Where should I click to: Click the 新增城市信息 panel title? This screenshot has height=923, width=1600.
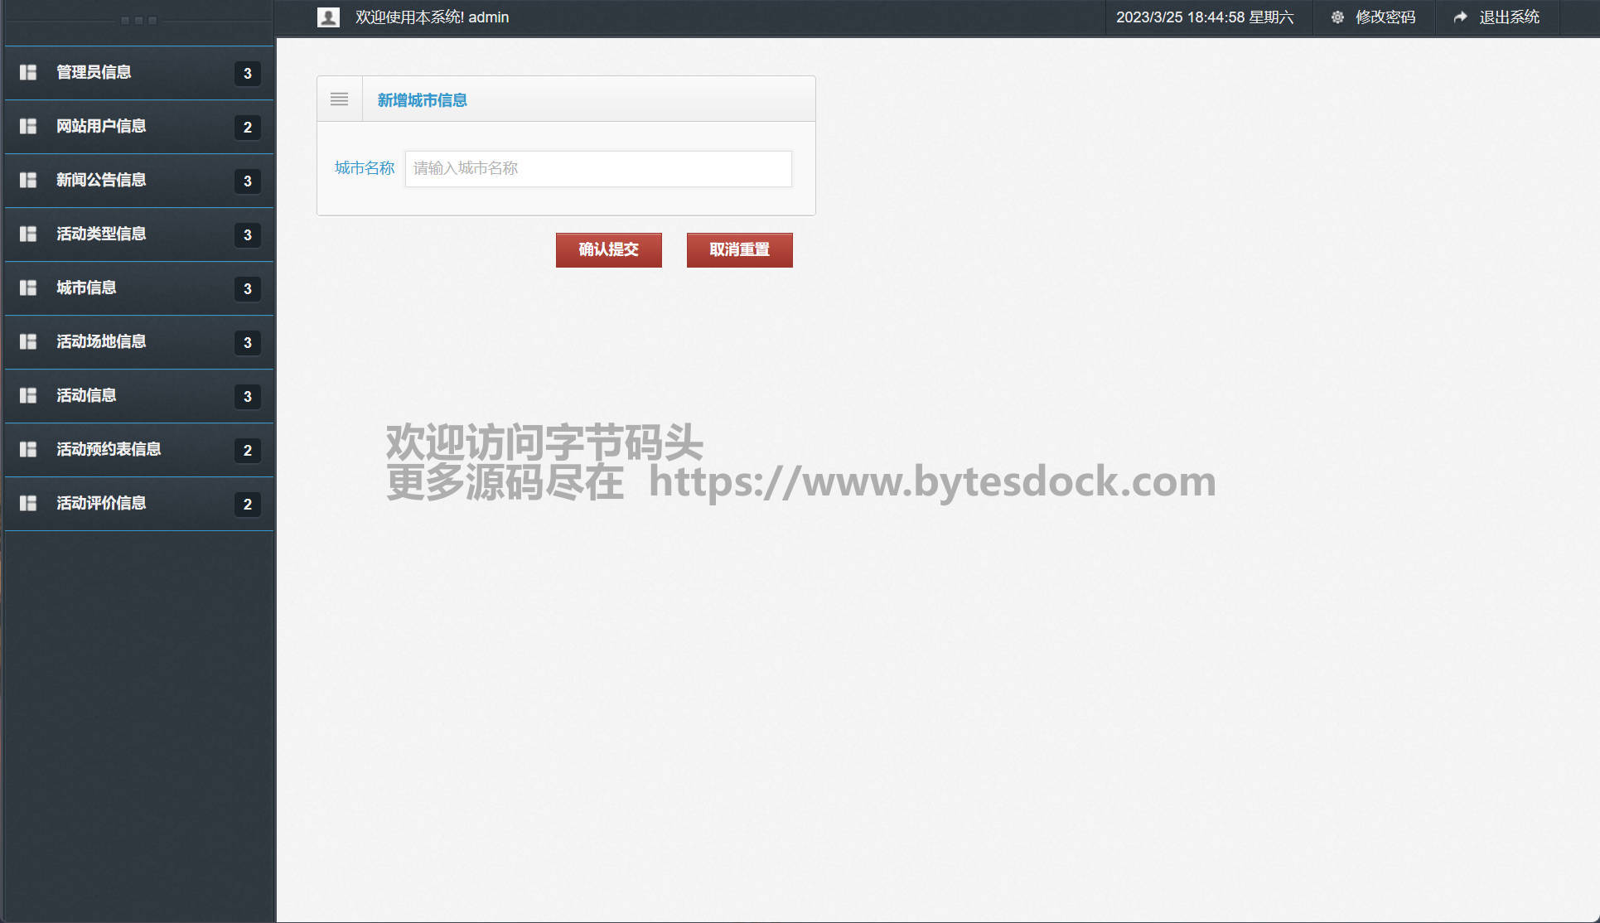(x=422, y=100)
